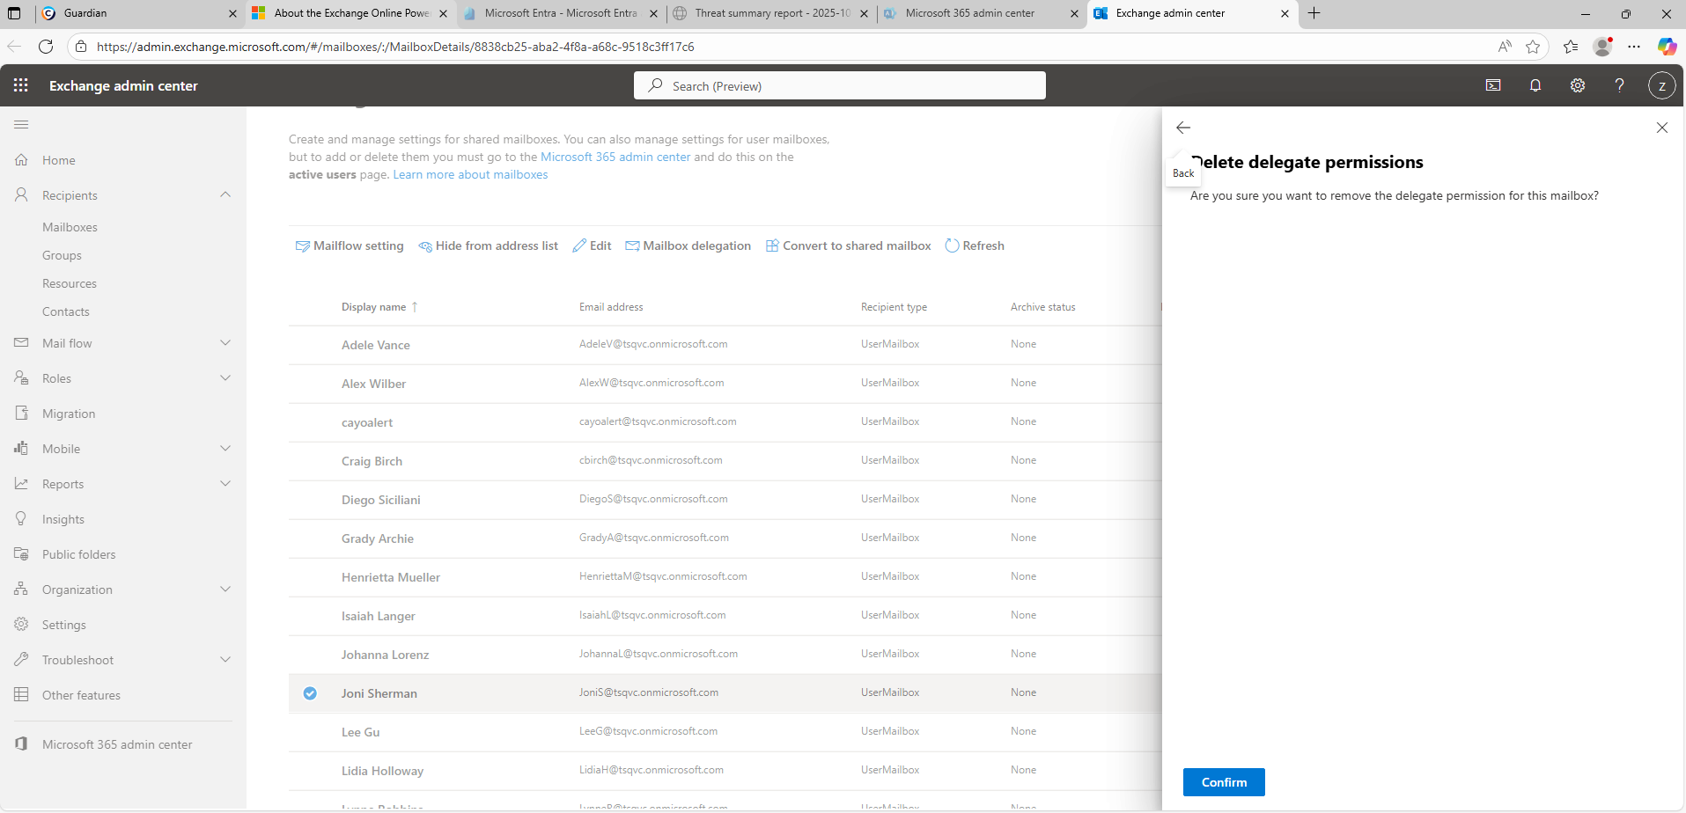Image resolution: width=1686 pixels, height=813 pixels.
Task: Expand the Reports navigation section
Action: [x=225, y=484]
